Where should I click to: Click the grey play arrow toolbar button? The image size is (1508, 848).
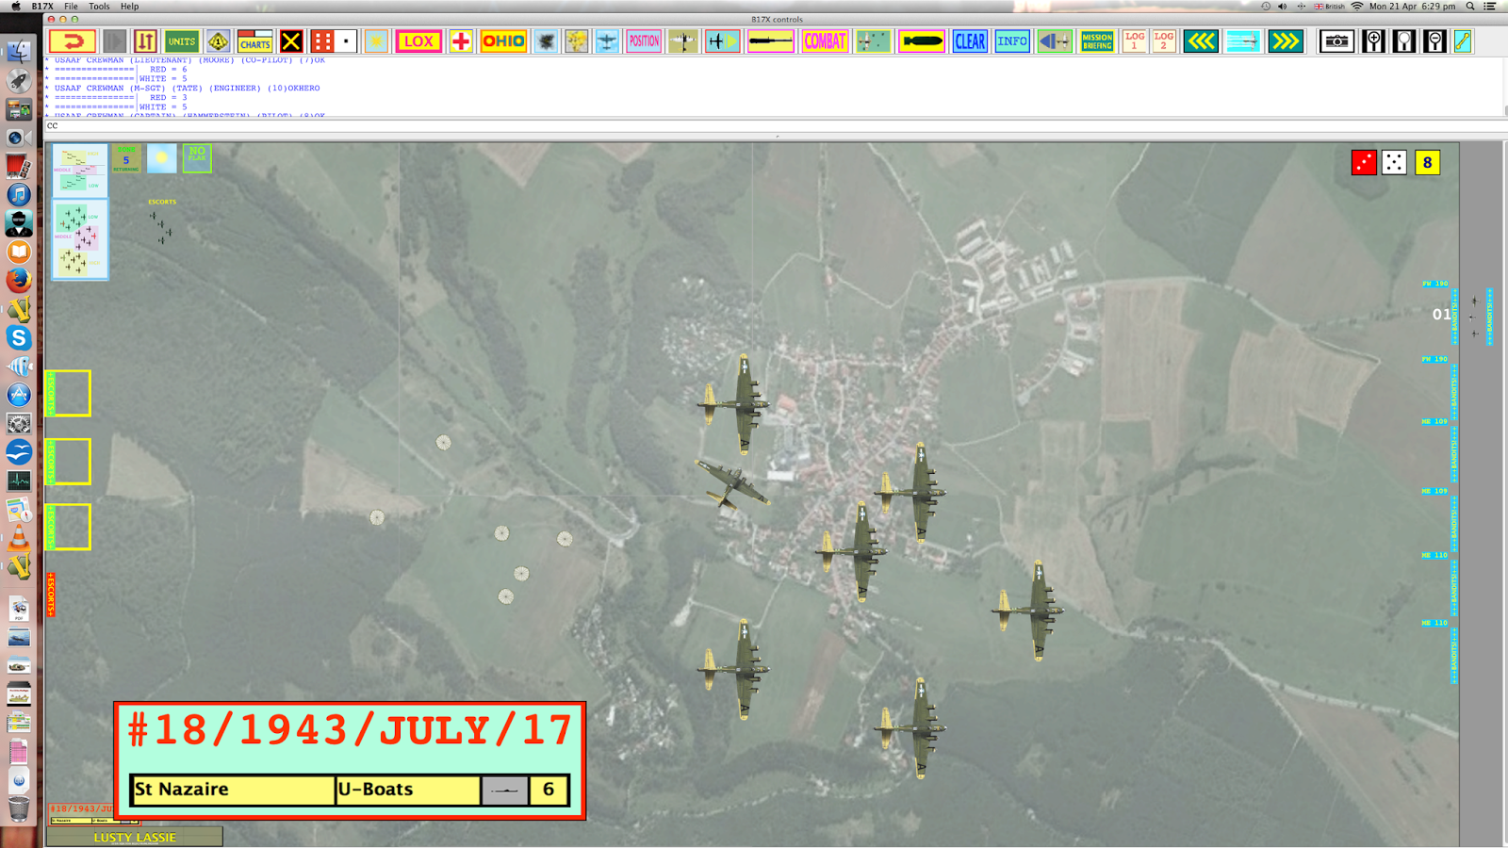[x=114, y=41]
